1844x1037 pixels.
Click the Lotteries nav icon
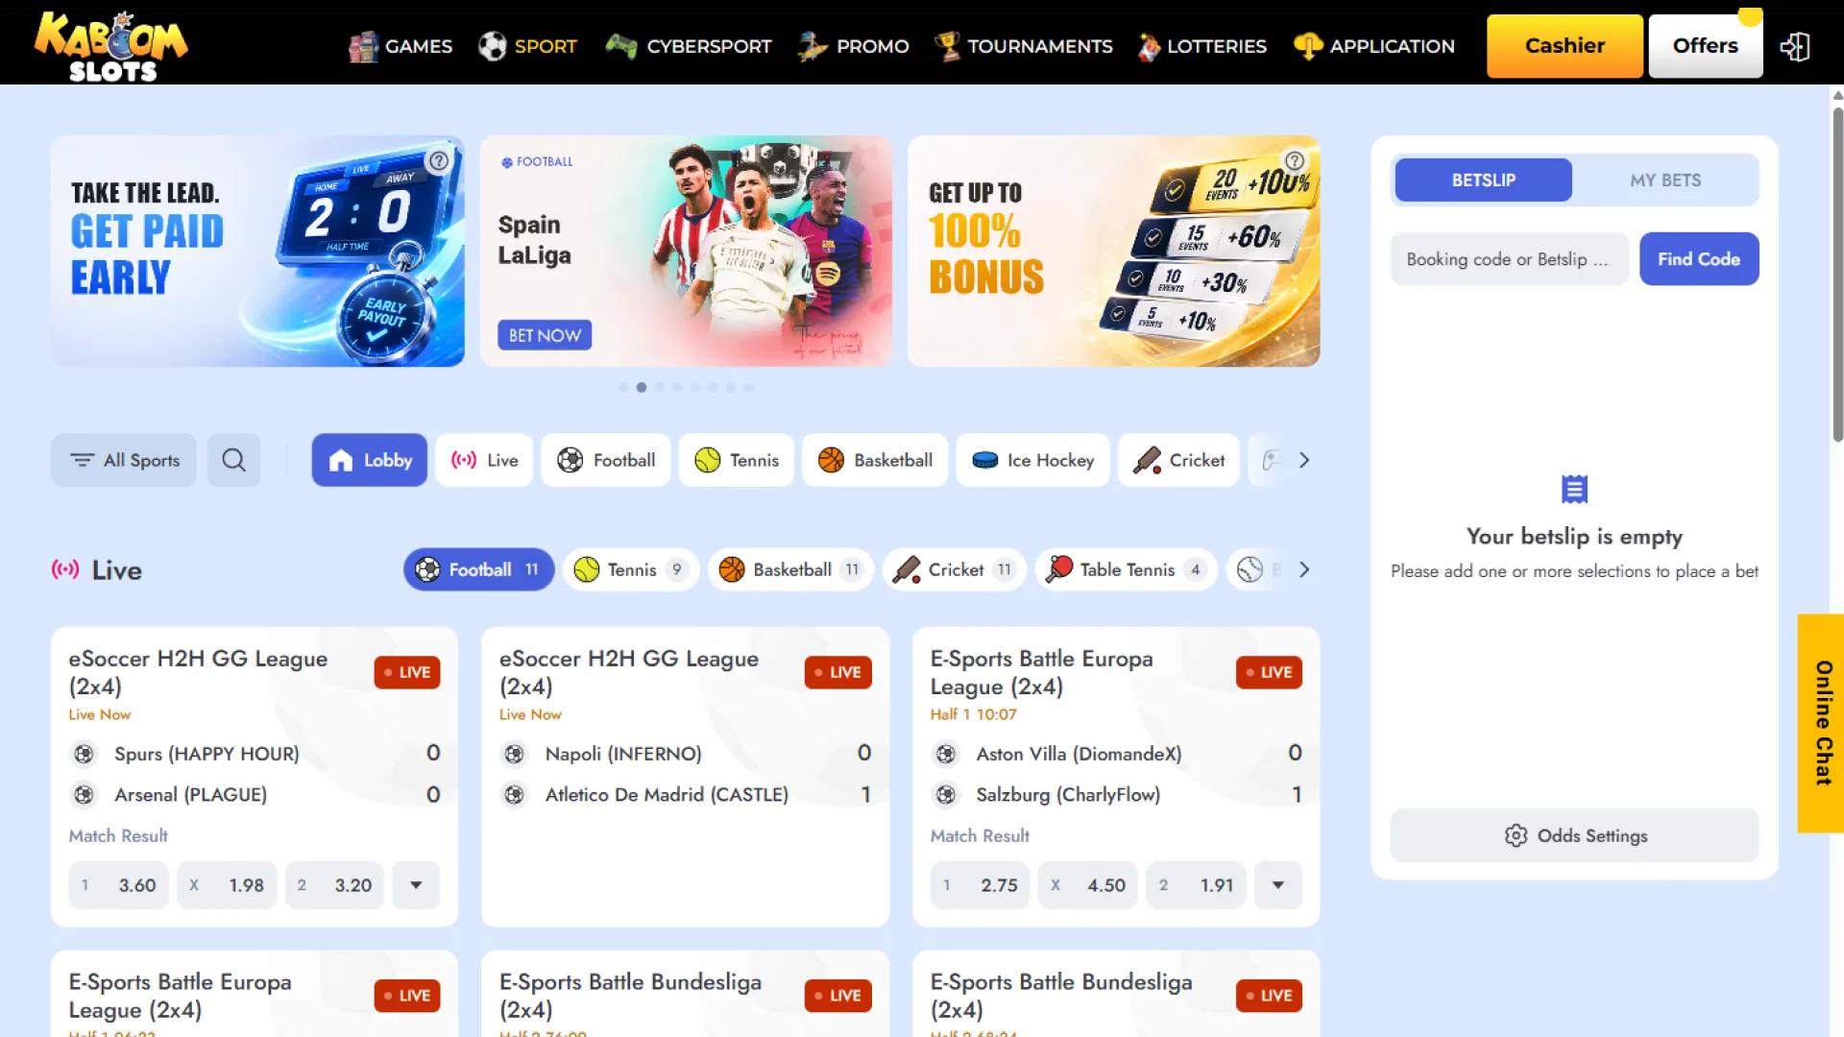1149,46
